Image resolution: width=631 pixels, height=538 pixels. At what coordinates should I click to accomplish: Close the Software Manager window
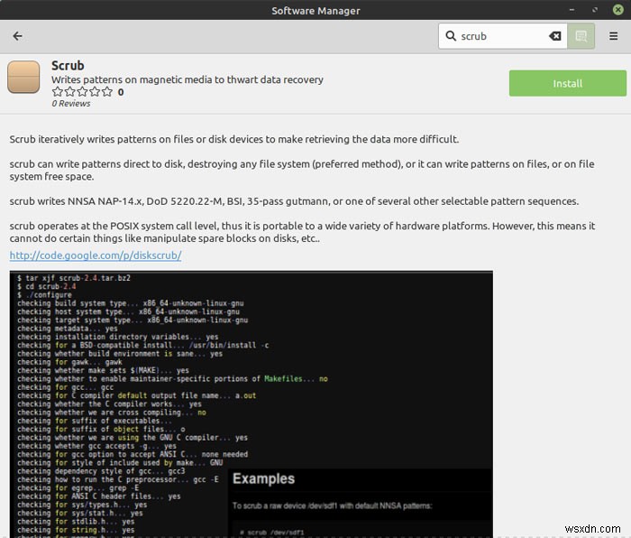(617, 10)
